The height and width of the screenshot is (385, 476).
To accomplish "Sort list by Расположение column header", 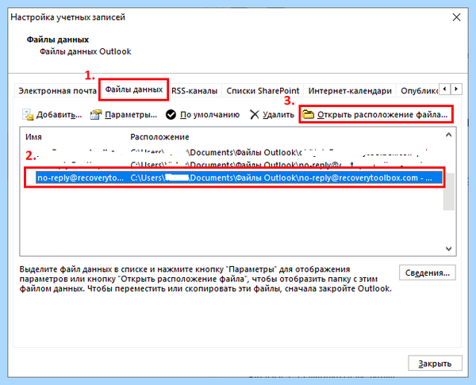I will [159, 137].
